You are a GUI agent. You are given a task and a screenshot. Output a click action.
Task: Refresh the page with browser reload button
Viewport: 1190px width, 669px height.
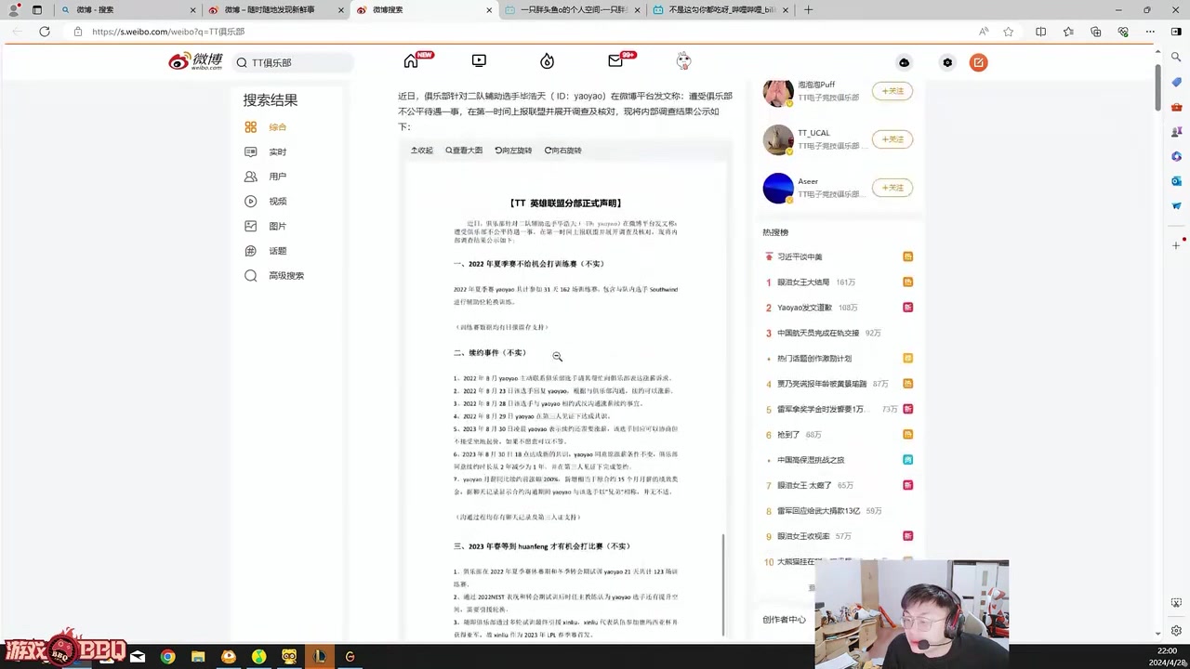44,32
